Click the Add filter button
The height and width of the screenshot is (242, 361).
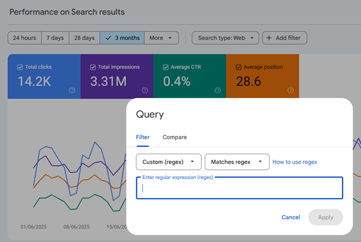click(285, 38)
